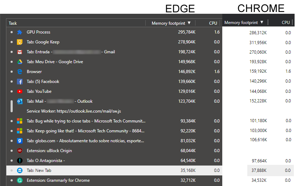Click Microsoft logo beside Keep going like that row
296x186 pixels.
(x=20, y=131)
